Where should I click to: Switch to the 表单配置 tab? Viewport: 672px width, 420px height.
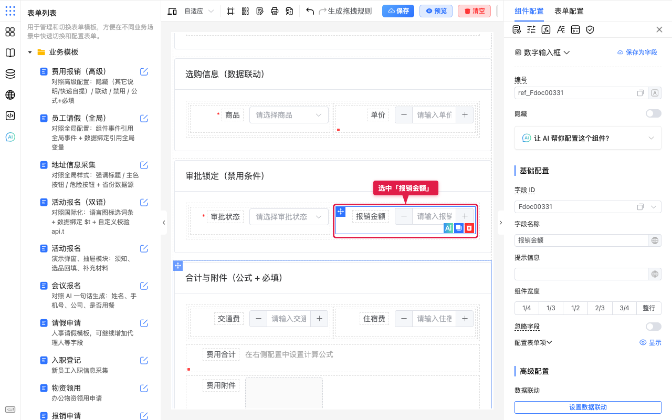pos(569,11)
